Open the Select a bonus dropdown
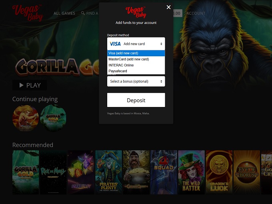This screenshot has height=204, width=272. point(136,81)
